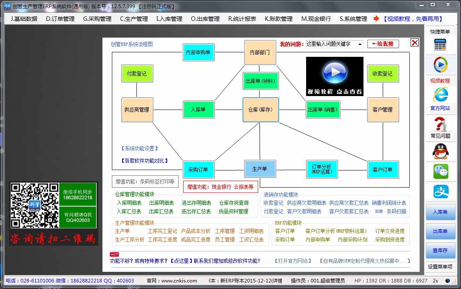This screenshot has width=461, height=289.
Task: Click the blue Alipay icon
Action: pos(441,192)
